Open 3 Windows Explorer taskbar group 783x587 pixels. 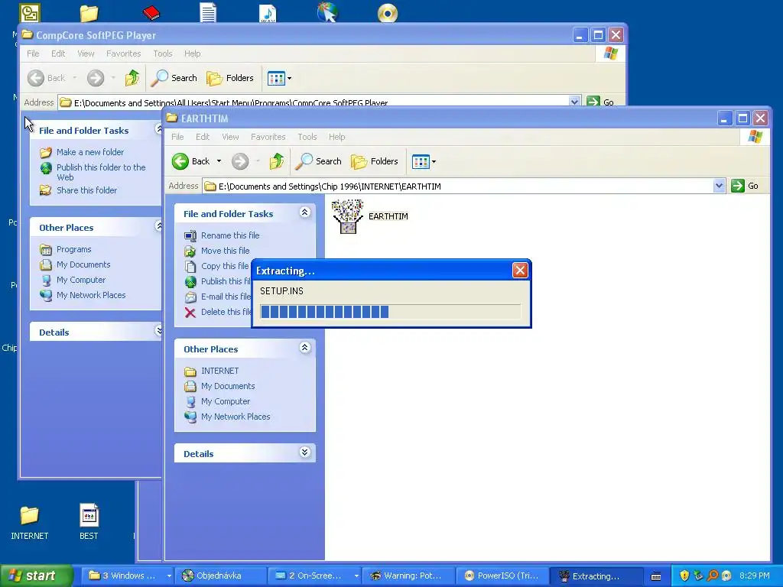pos(129,576)
